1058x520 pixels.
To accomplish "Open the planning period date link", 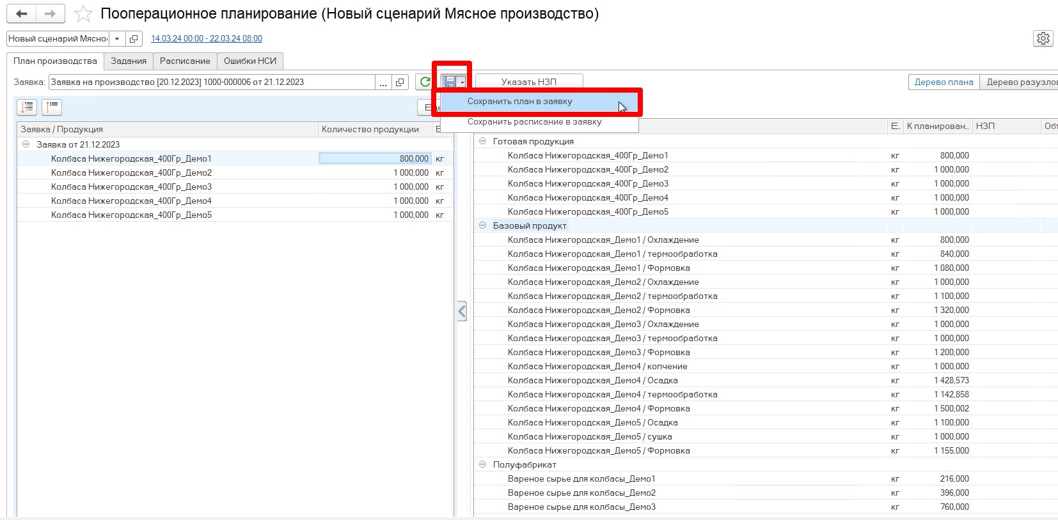I will click(x=207, y=39).
